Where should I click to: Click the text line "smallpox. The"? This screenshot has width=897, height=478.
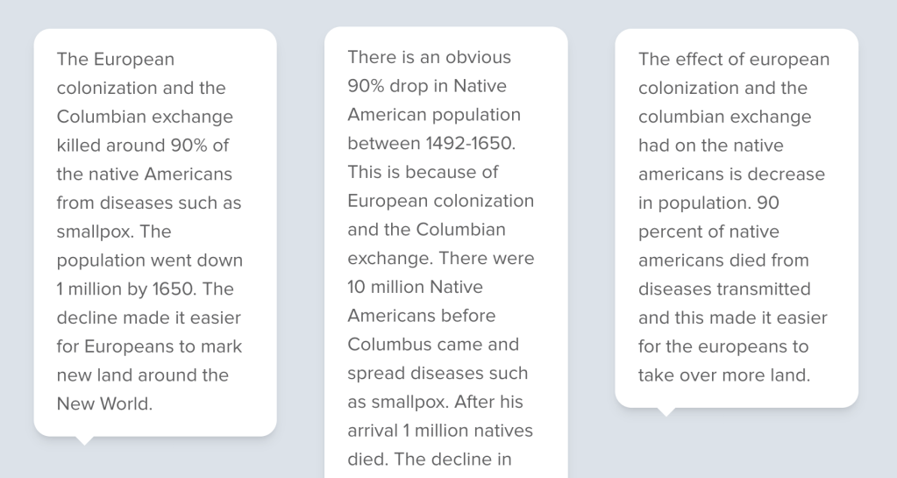tap(114, 232)
